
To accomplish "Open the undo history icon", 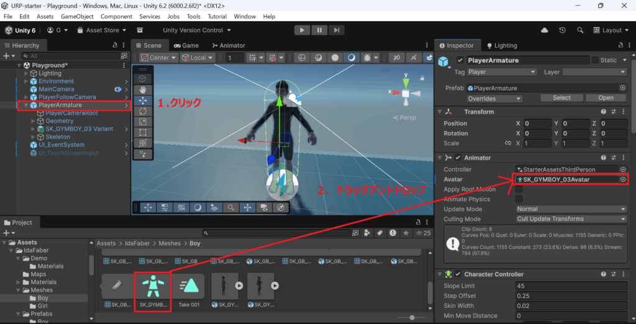I will coord(562,30).
